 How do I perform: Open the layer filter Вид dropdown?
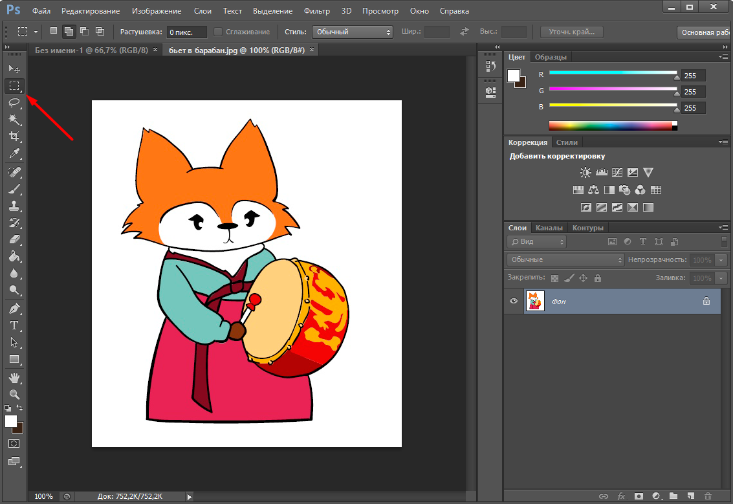[537, 242]
